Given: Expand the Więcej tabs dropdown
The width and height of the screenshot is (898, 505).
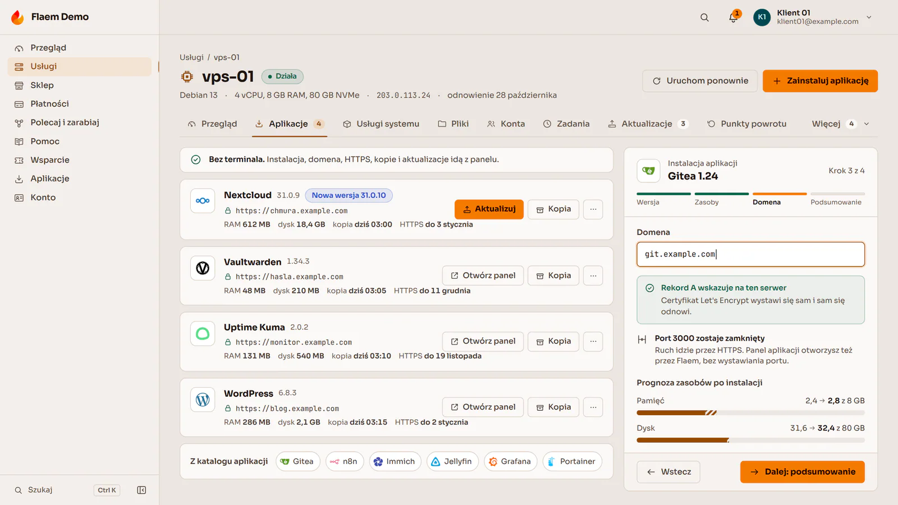Looking at the screenshot, I should click(841, 124).
